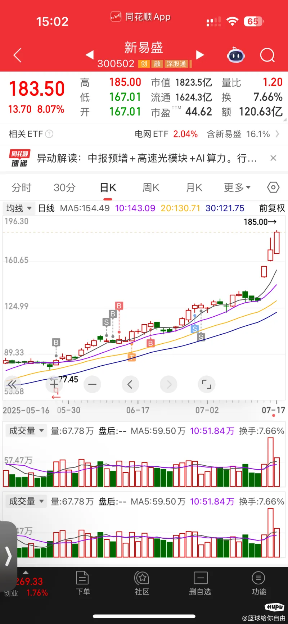Expand quote details corner triangle
Screen dimensions: 288x624
pyautogui.click(x=285, y=119)
